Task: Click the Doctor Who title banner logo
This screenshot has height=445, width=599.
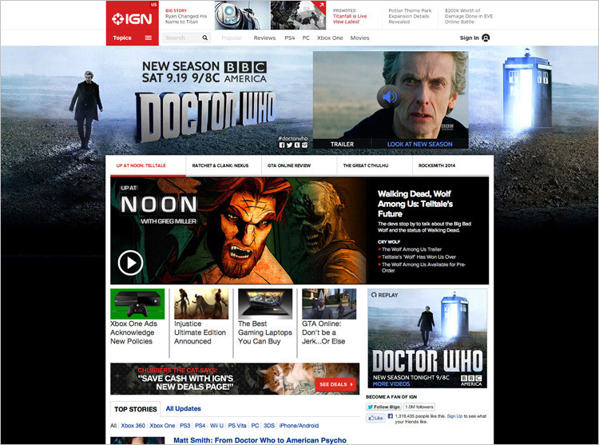Action: tap(205, 116)
